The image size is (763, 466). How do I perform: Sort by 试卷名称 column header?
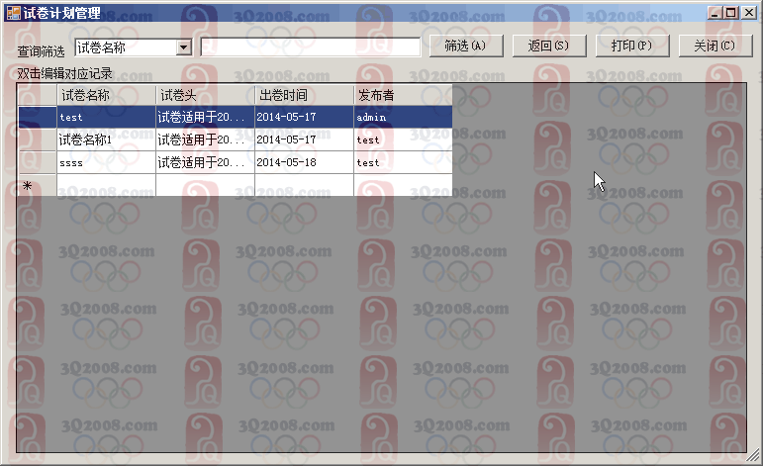[107, 95]
